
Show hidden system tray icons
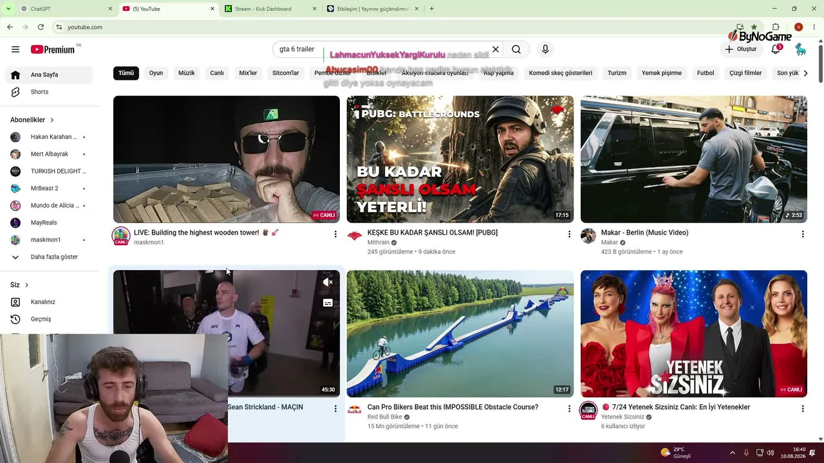click(733, 453)
